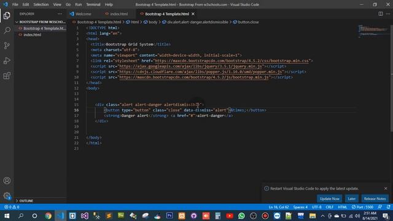The width and height of the screenshot is (393, 221).
Task: Click the Later button
Action: [352, 199]
